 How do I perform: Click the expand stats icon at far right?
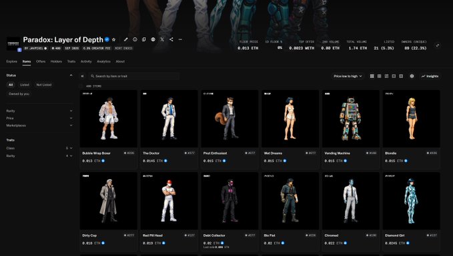[x=438, y=45]
